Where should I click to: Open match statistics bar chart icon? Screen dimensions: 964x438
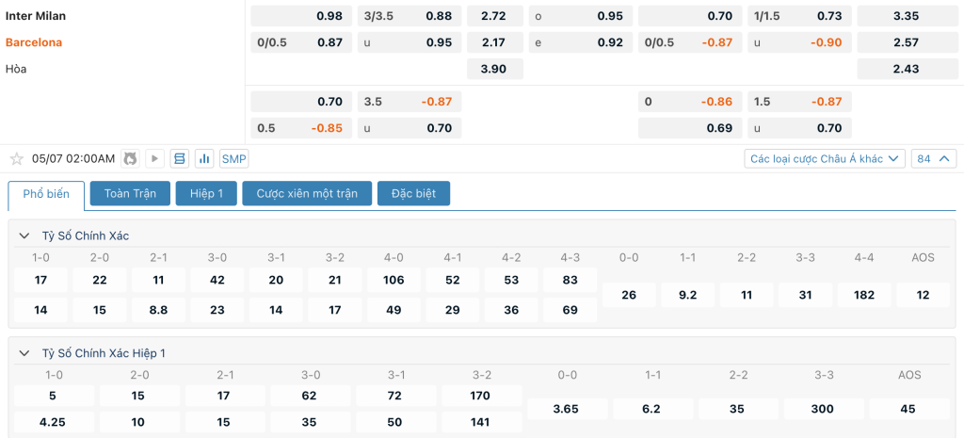[204, 159]
